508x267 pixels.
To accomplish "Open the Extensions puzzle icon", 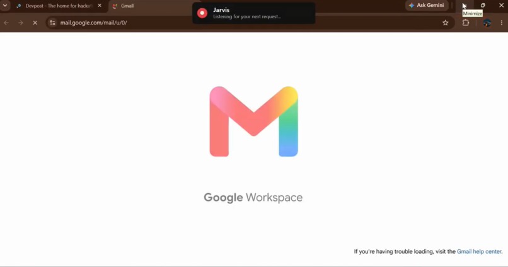I will pyautogui.click(x=466, y=23).
